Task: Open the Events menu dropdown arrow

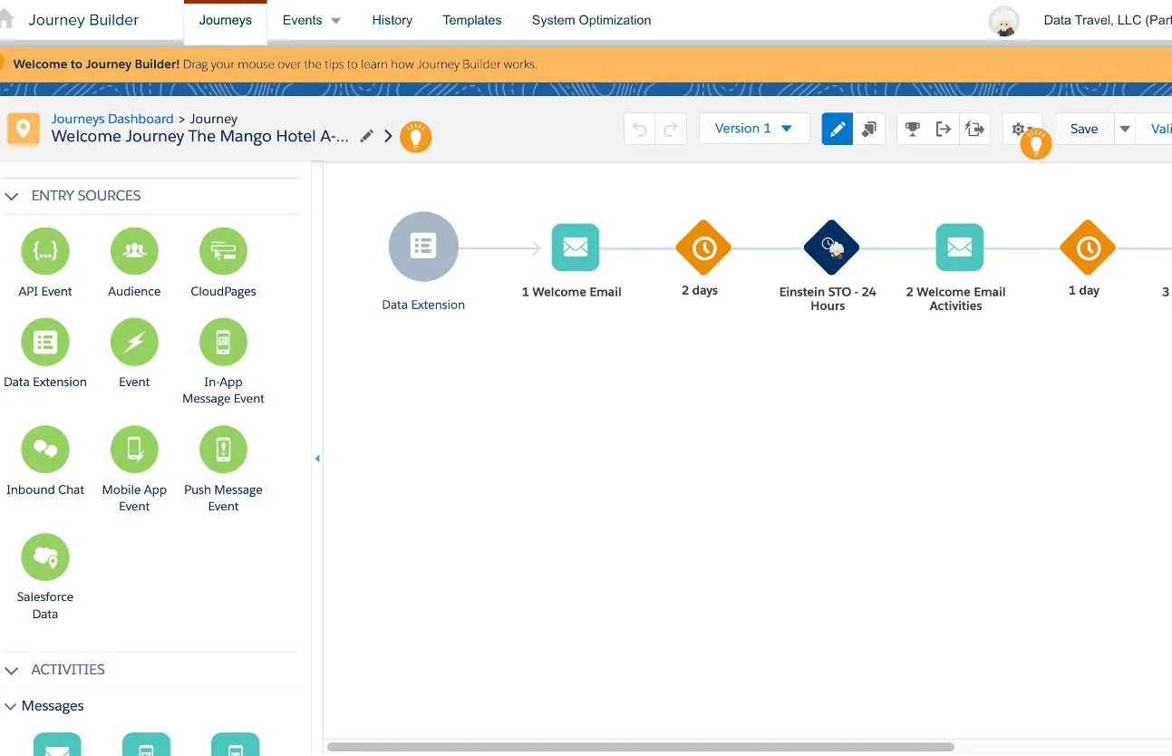Action: click(x=336, y=21)
